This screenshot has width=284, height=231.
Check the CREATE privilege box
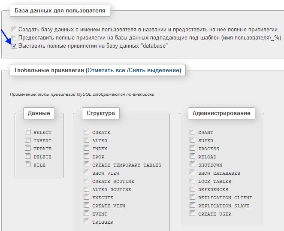(x=86, y=132)
